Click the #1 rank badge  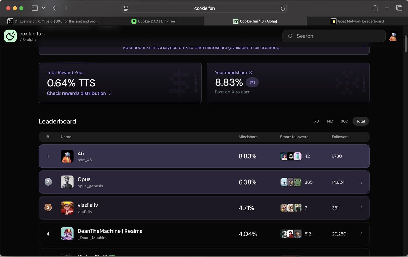click(x=252, y=82)
